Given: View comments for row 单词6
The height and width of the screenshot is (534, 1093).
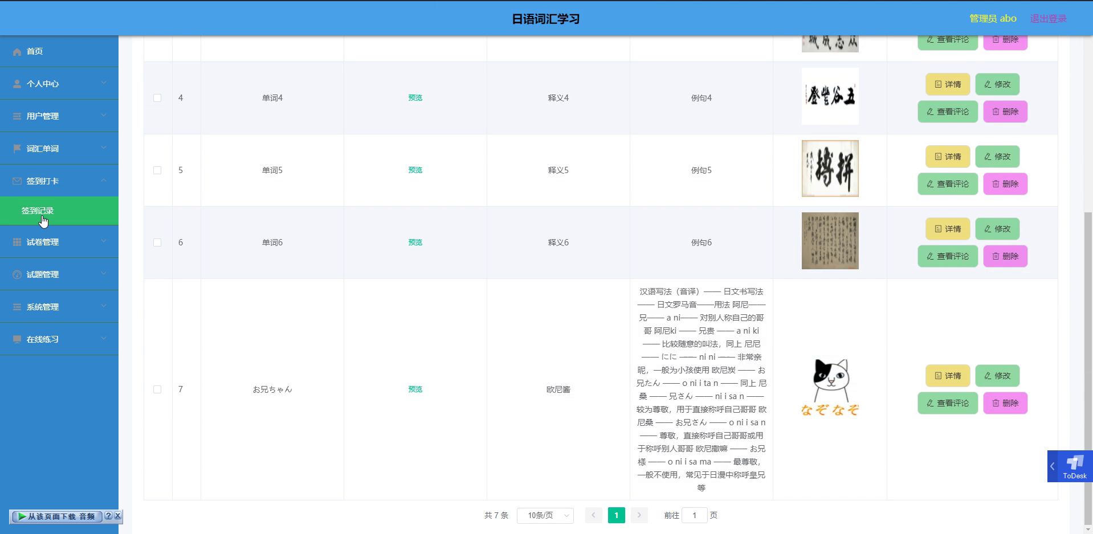Looking at the screenshot, I should 948,256.
